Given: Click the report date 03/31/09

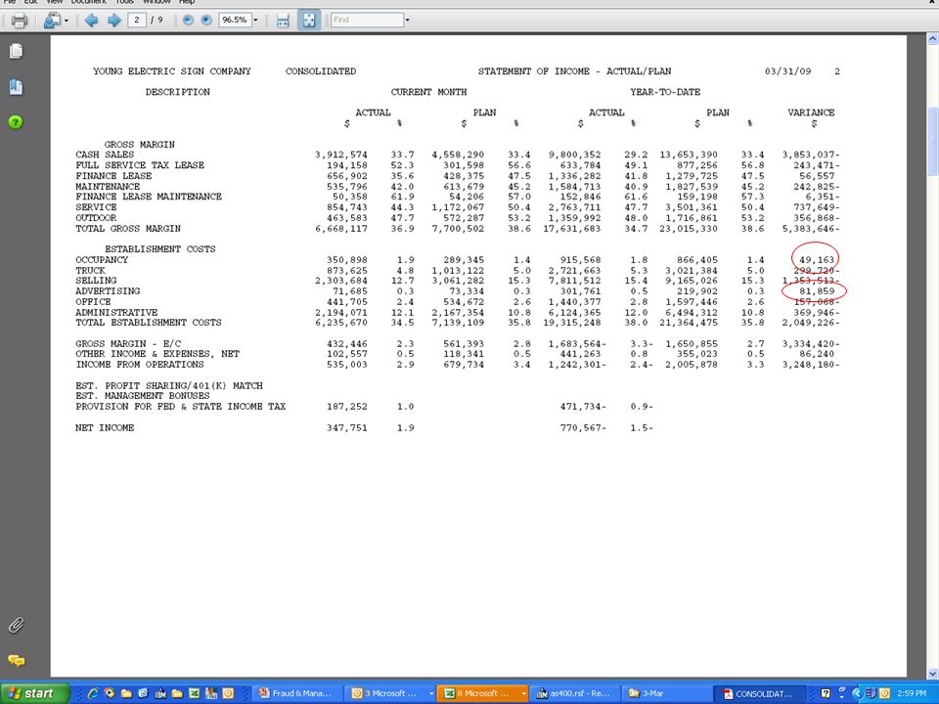Looking at the screenshot, I should tap(788, 71).
